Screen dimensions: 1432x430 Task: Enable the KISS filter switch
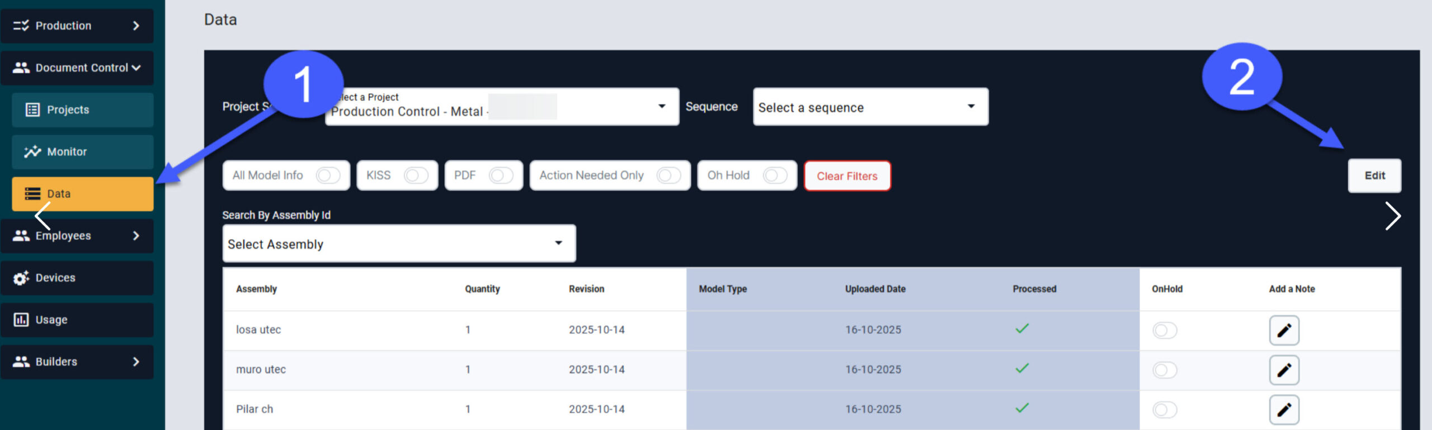pos(416,175)
